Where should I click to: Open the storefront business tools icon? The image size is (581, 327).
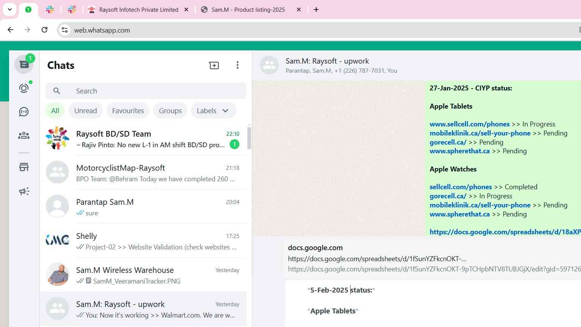click(24, 167)
